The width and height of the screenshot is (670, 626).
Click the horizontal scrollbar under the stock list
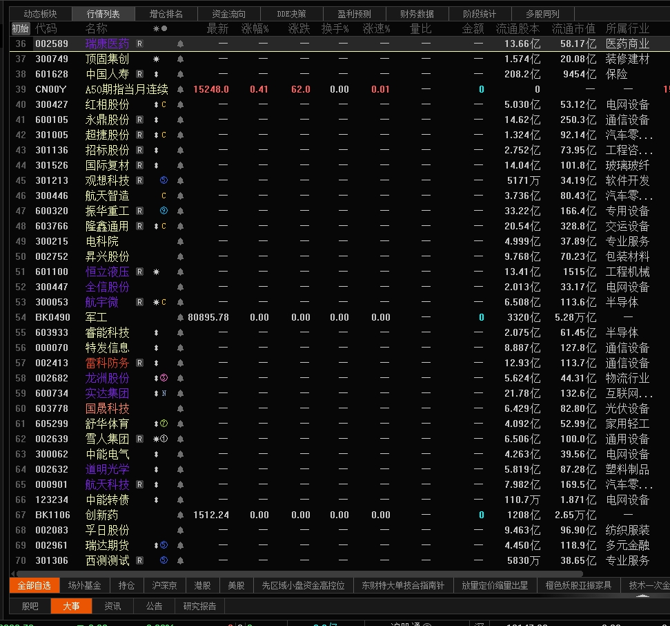pos(299,573)
